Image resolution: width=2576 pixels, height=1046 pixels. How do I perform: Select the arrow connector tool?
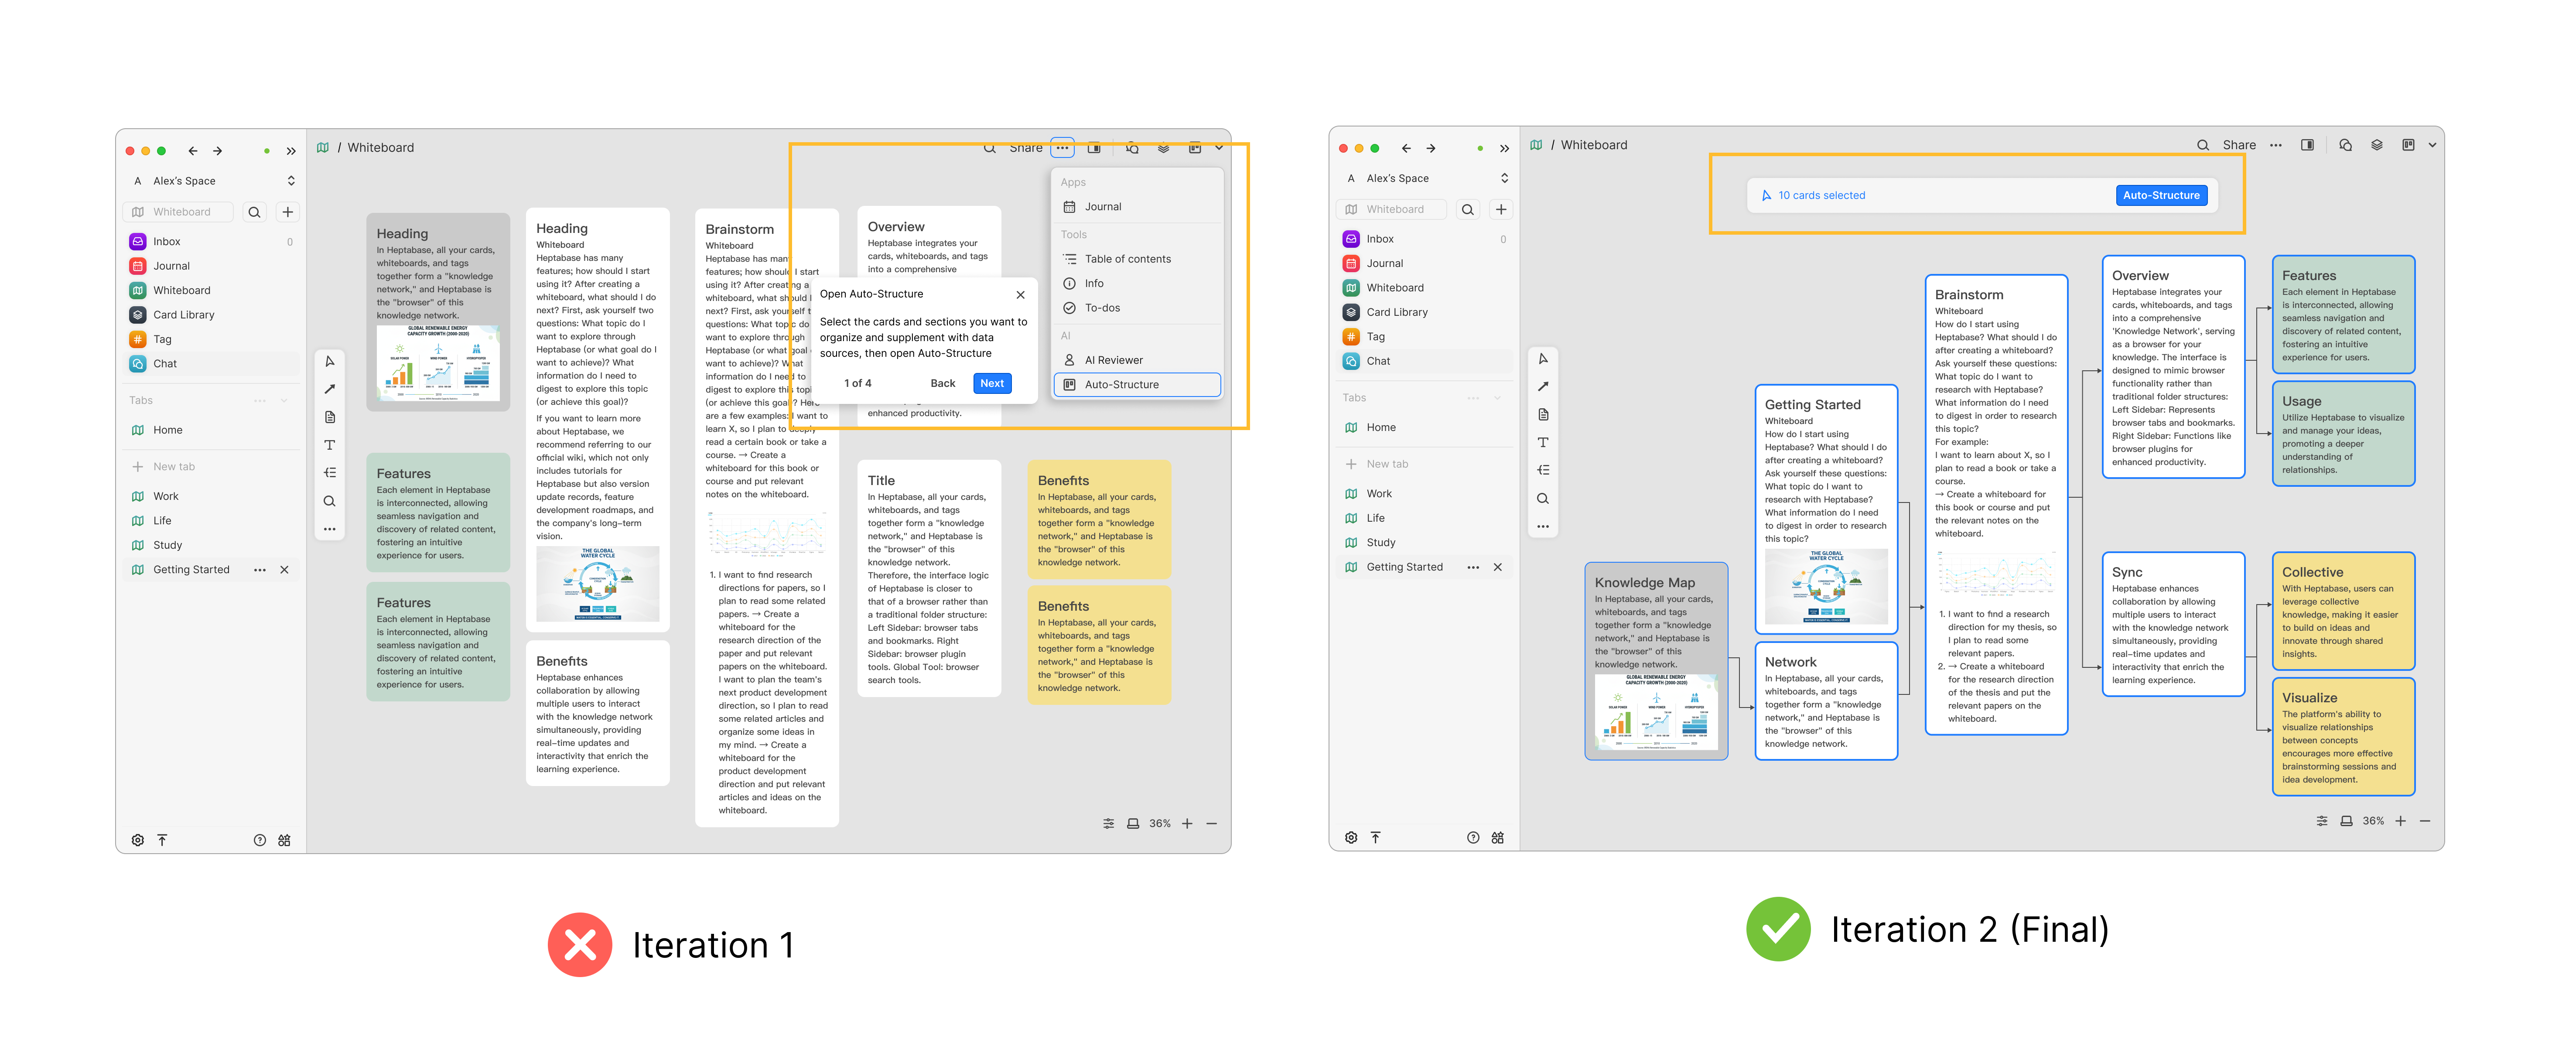330,389
